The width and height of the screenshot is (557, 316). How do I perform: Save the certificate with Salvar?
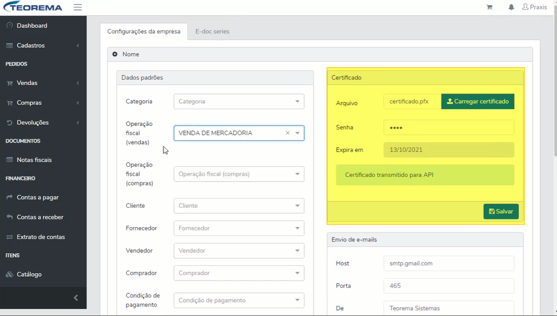pos(501,211)
